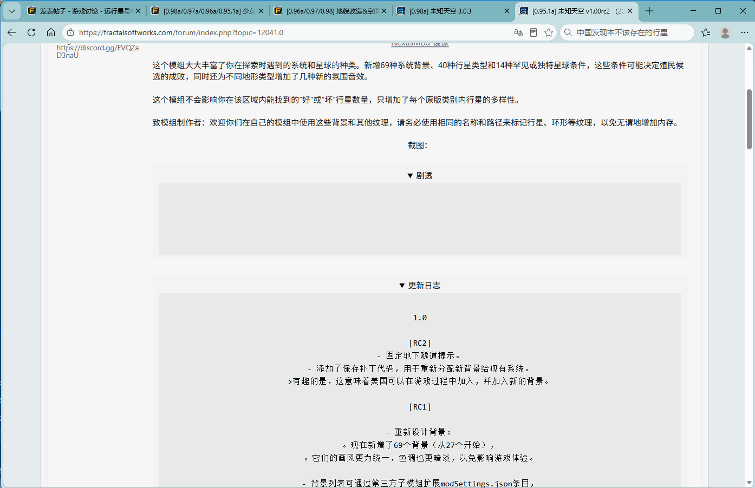Click the 这个模组大大丰富了 intro paragraph
This screenshot has height=488, width=755.
(x=418, y=71)
